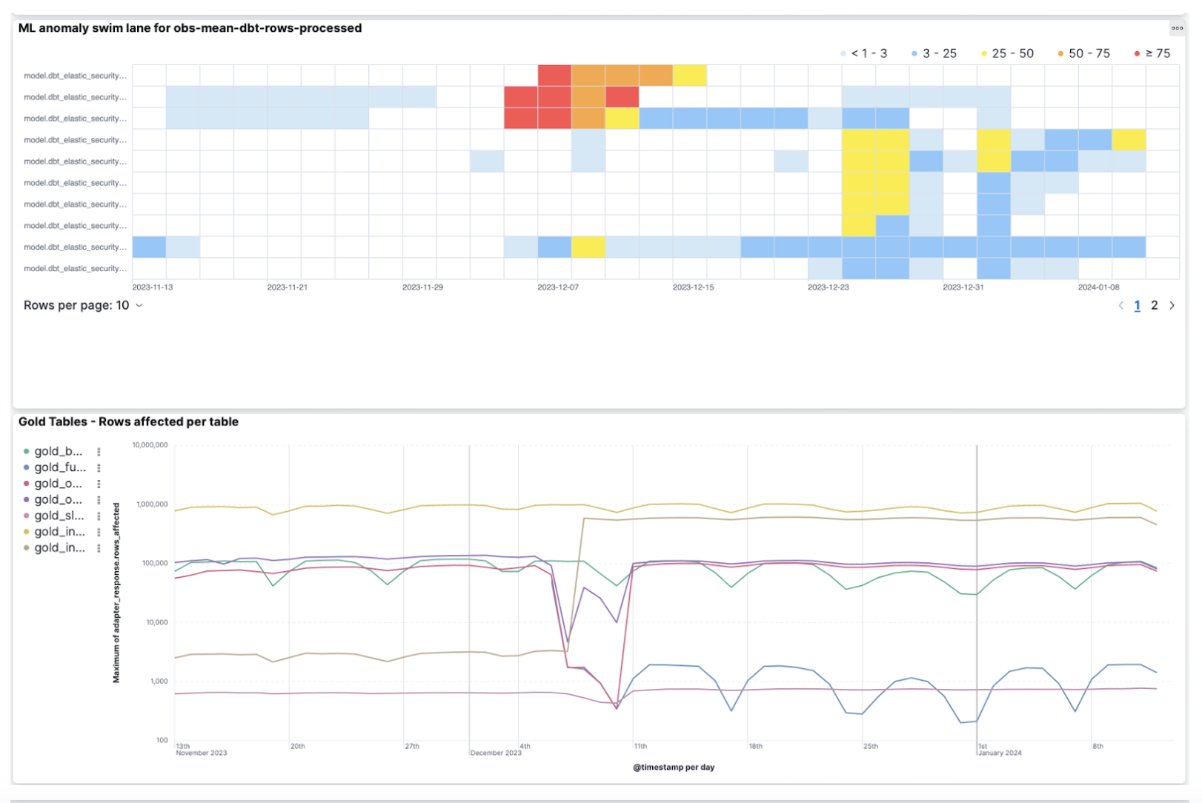Go to the next swim lane page arrow

point(1172,305)
